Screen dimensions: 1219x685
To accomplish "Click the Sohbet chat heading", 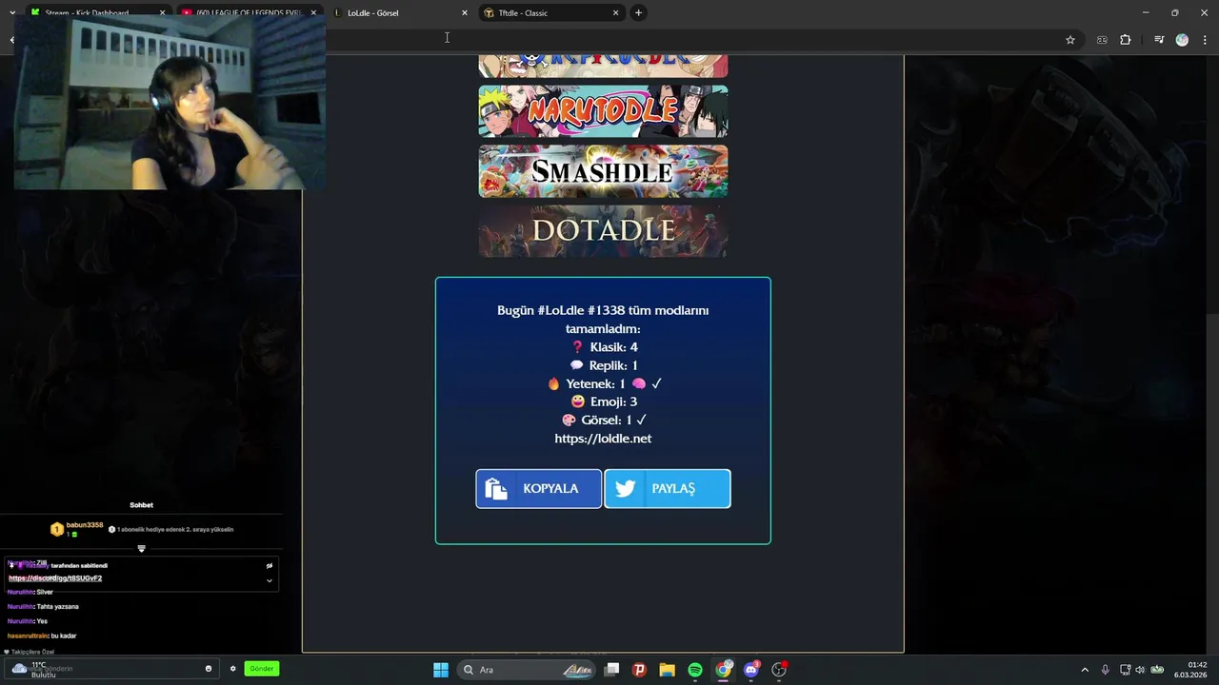I will [x=141, y=505].
